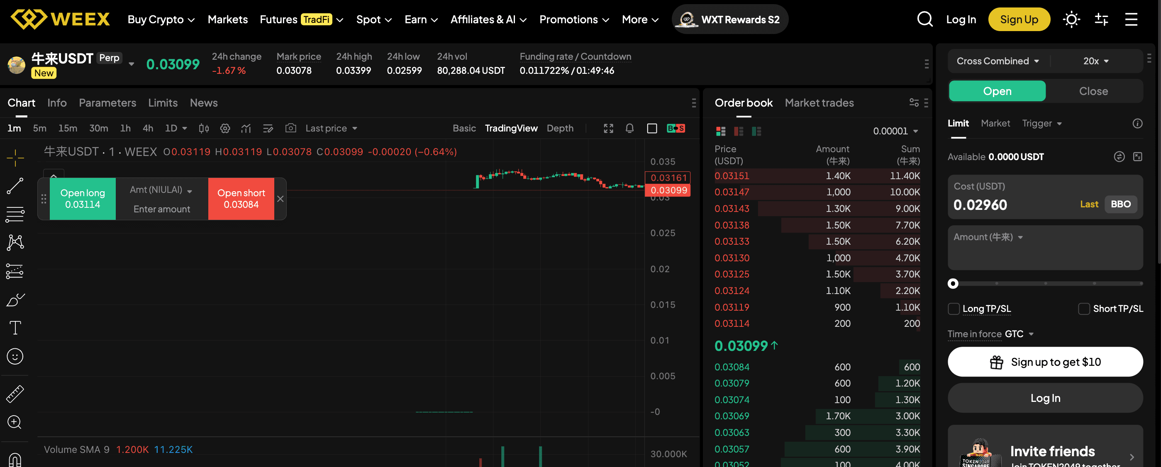The height and width of the screenshot is (467, 1161).
Task: Click Open short 0.03084 button
Action: [x=241, y=199]
